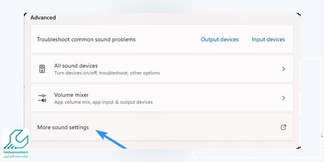
Task: Click 'App volume mix, app input & output devices' text
Action: click(x=103, y=102)
